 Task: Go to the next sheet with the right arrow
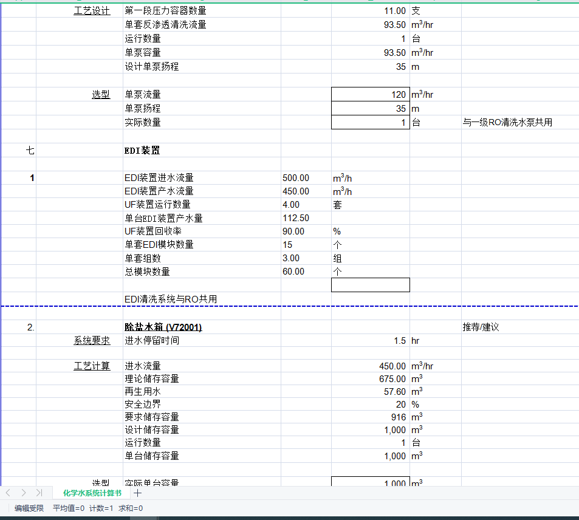(24, 493)
